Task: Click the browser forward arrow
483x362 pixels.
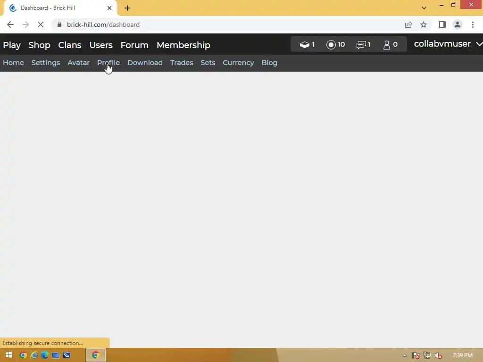Action: coord(25,25)
